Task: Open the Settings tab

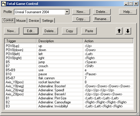Action: (x=48, y=21)
